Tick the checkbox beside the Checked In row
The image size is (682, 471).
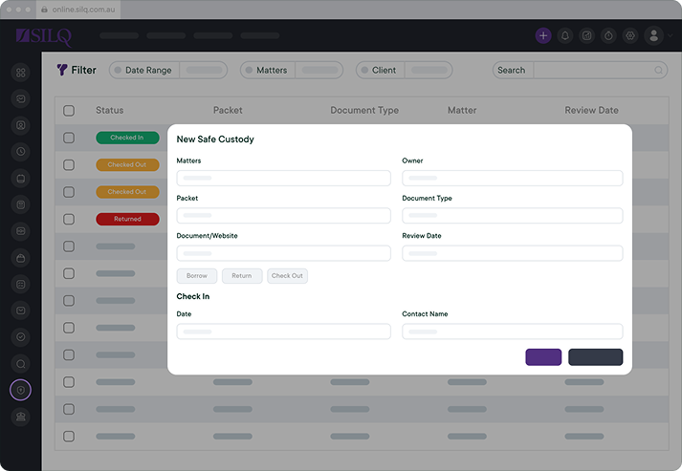69,138
